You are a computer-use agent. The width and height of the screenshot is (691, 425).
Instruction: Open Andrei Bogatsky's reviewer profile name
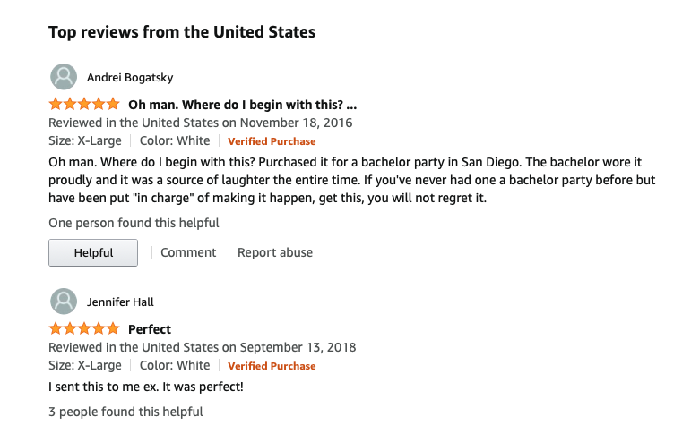131,77
